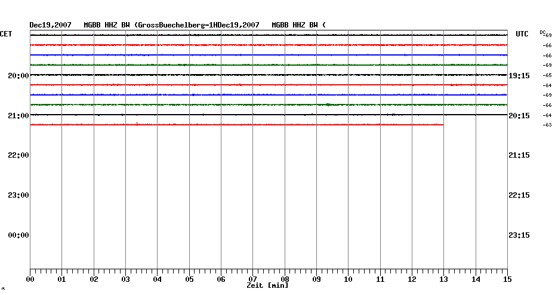Click the black trace beside the 21:00 label

coord(269,115)
